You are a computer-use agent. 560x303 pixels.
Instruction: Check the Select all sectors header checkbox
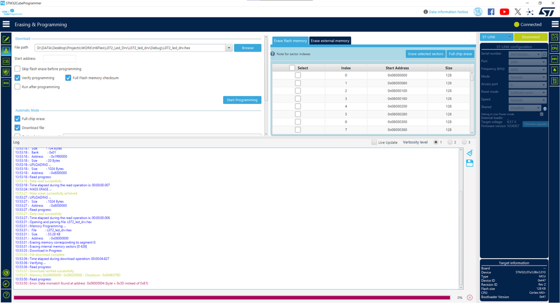pyautogui.click(x=292, y=68)
